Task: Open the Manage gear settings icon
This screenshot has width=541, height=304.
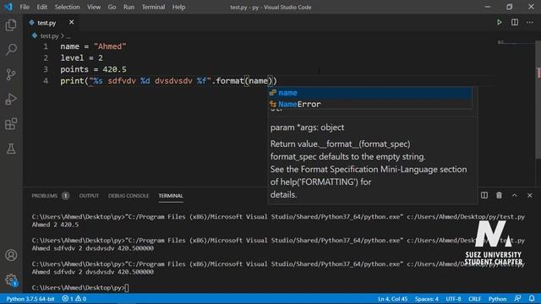Action: tap(11, 280)
